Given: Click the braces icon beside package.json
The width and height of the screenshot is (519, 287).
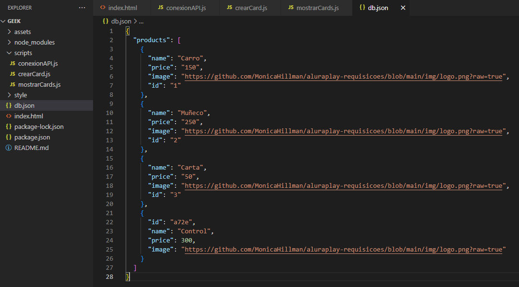Looking at the screenshot, I should pyautogui.click(x=9, y=138).
